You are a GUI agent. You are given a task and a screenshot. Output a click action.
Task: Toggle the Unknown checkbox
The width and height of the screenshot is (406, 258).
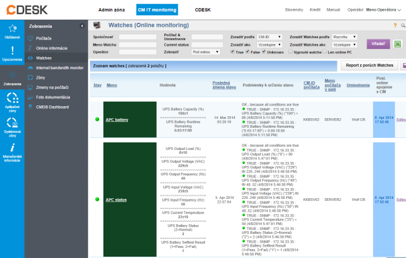[x=264, y=51]
